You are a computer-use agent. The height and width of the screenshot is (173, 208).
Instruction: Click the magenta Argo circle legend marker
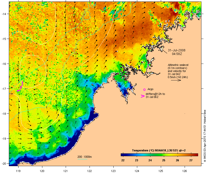145,90
